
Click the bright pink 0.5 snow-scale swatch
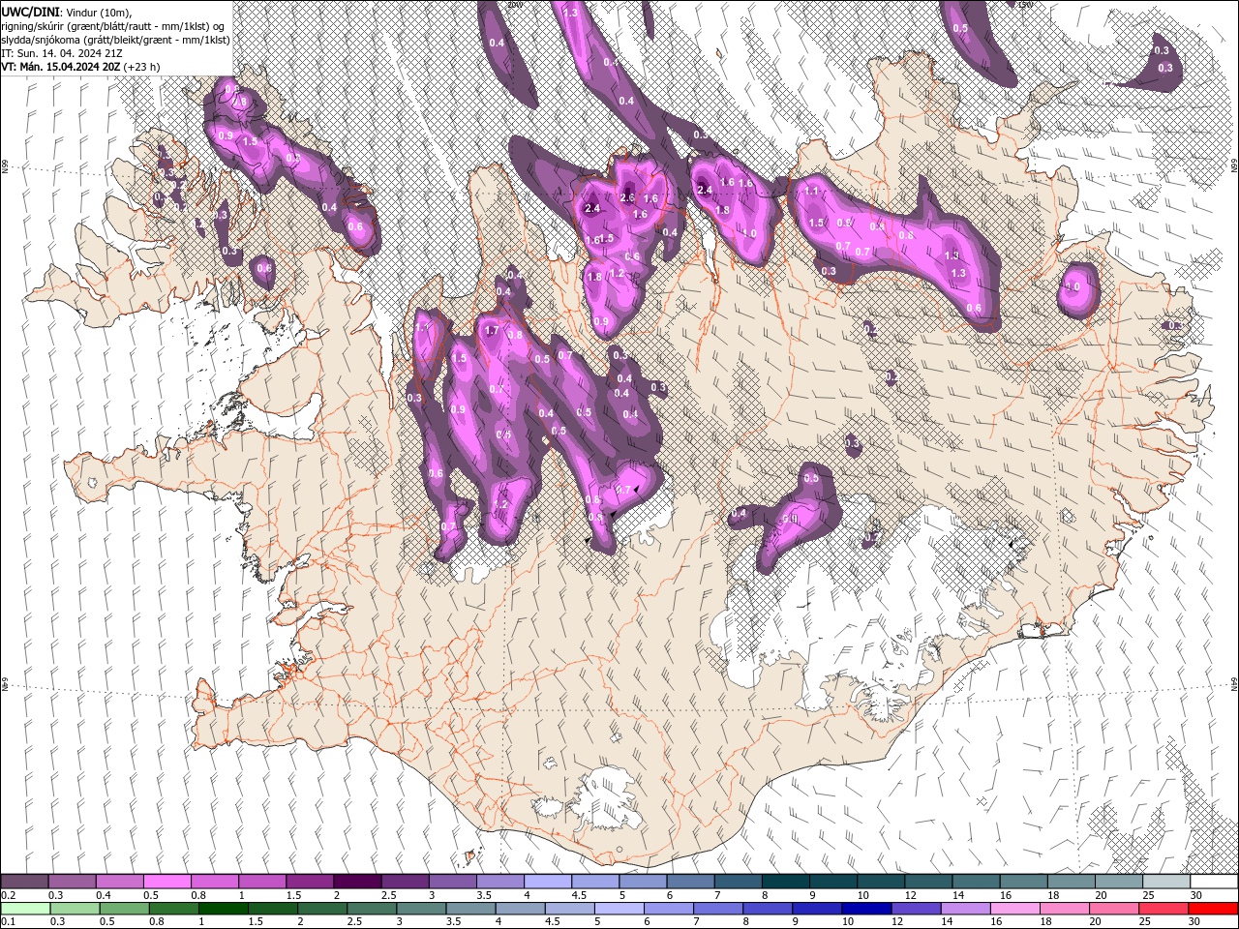coord(167,882)
